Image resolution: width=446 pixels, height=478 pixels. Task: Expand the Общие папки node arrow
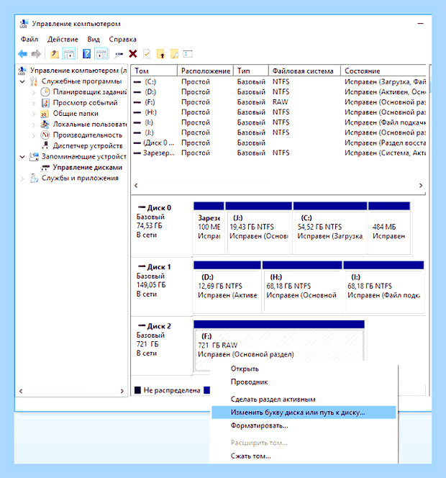34,114
